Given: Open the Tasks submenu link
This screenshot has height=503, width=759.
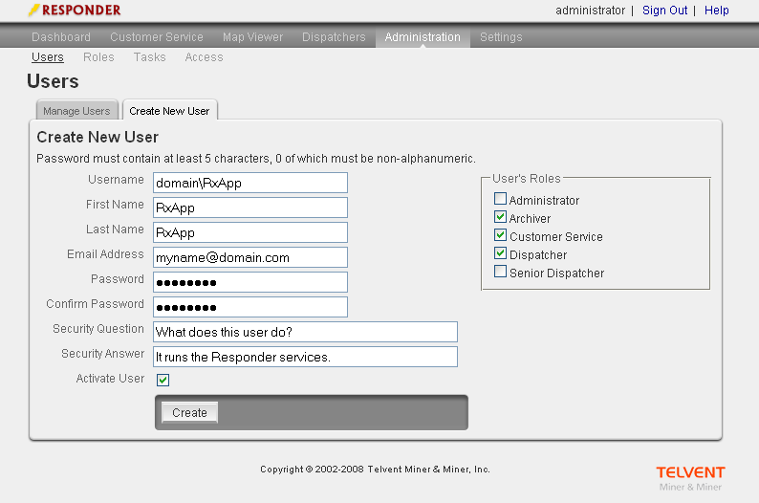Looking at the screenshot, I should 149,57.
